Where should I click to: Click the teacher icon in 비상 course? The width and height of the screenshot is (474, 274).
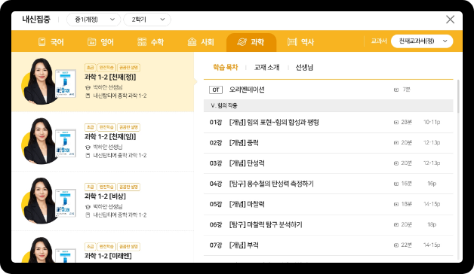(x=88, y=207)
